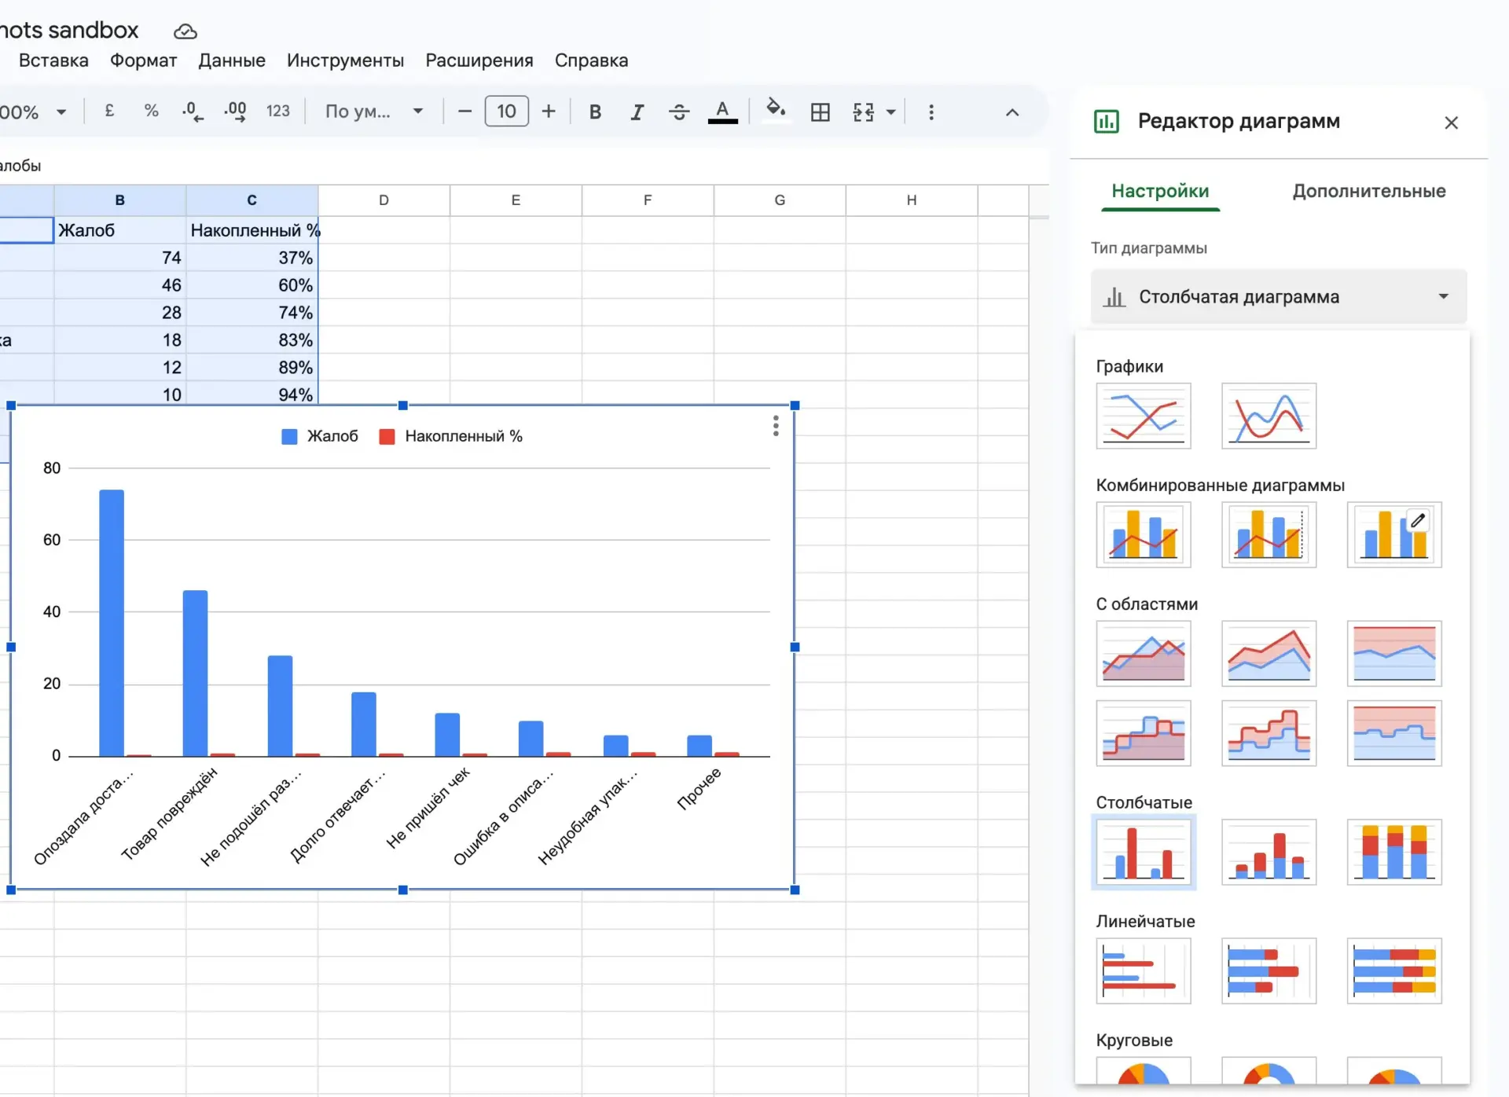
Task: Open cell borders tool
Action: click(x=820, y=112)
